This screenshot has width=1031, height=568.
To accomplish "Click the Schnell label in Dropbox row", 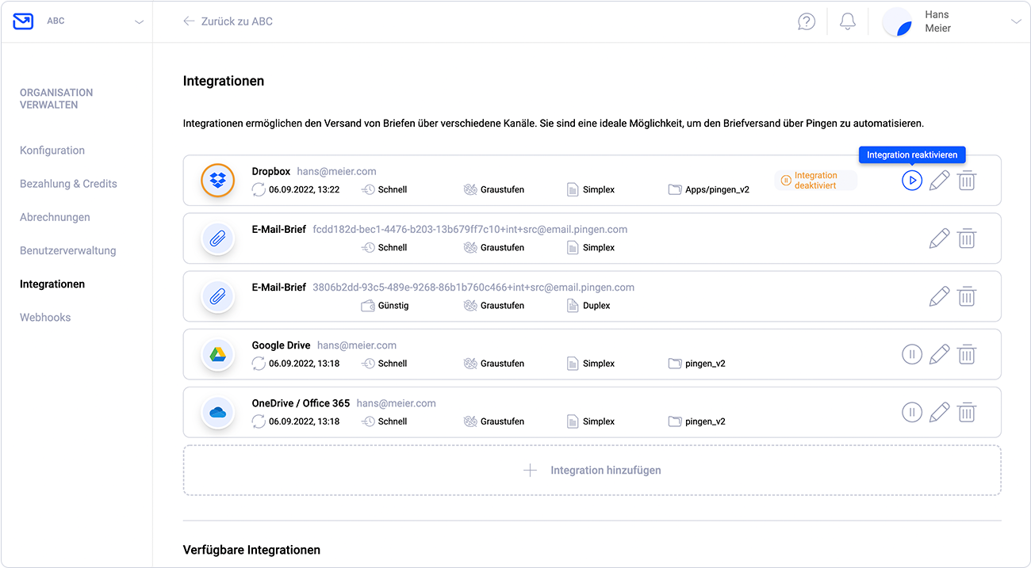I will pos(393,190).
